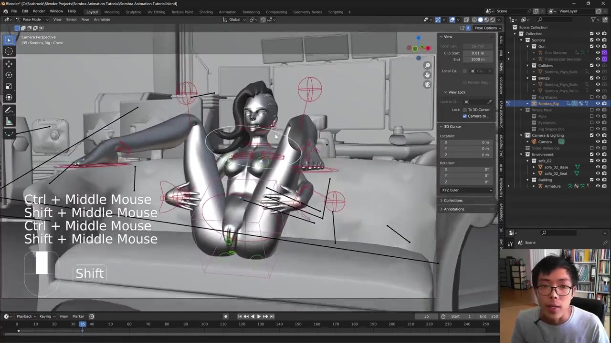Open the Pose Mode selector dropdown
This screenshot has width=611, height=343.
(x=32, y=20)
